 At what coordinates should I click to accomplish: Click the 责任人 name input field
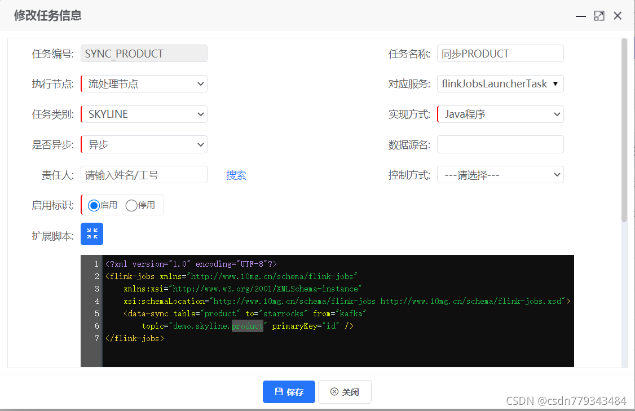[144, 175]
